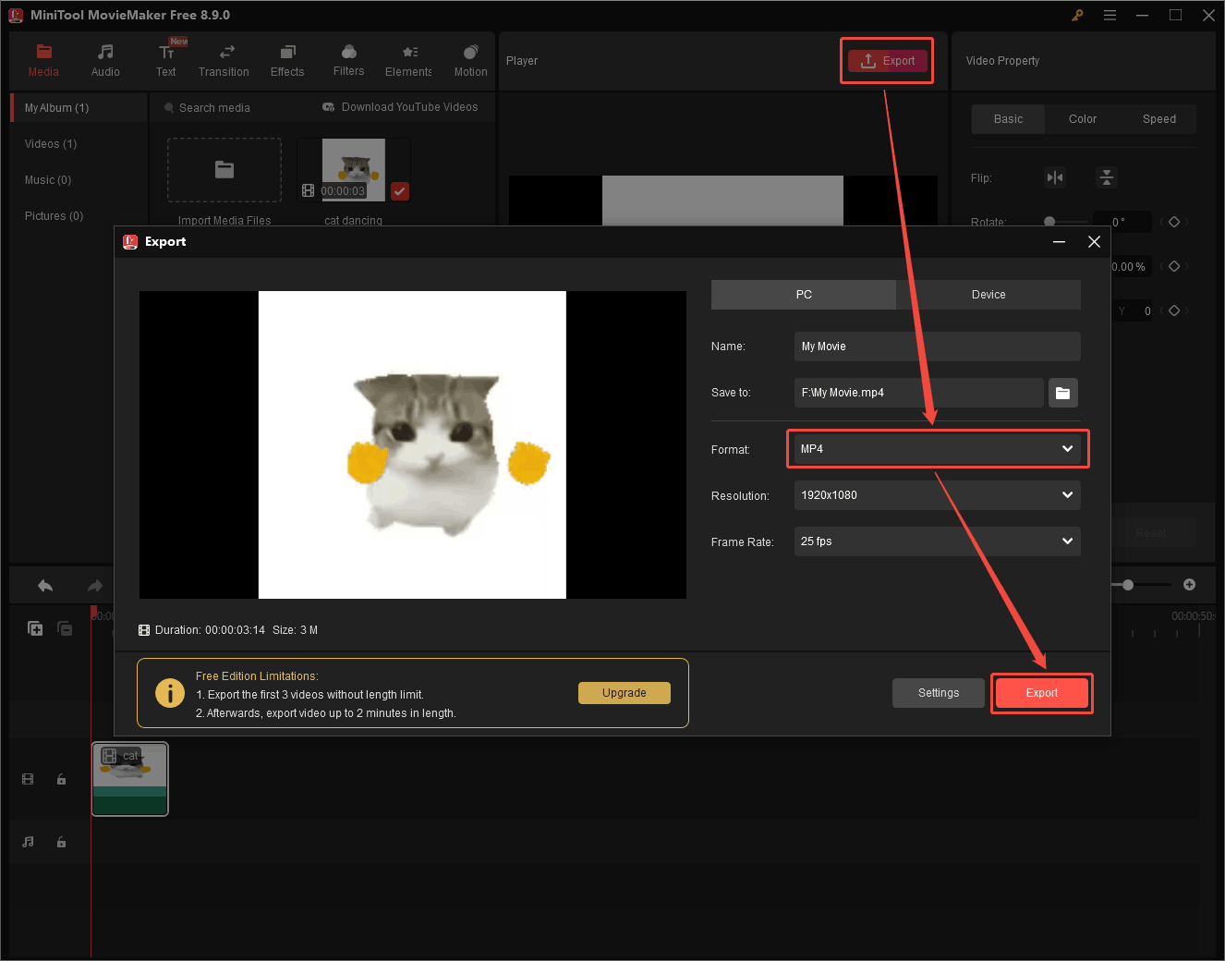
Task: Click the redo arrow above timeline
Action: coord(94,585)
